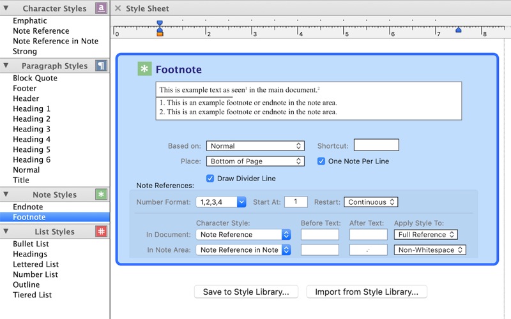511x319 pixels.
Task: Click the blue Paragraph Styles pilcrow icon
Action: point(101,66)
